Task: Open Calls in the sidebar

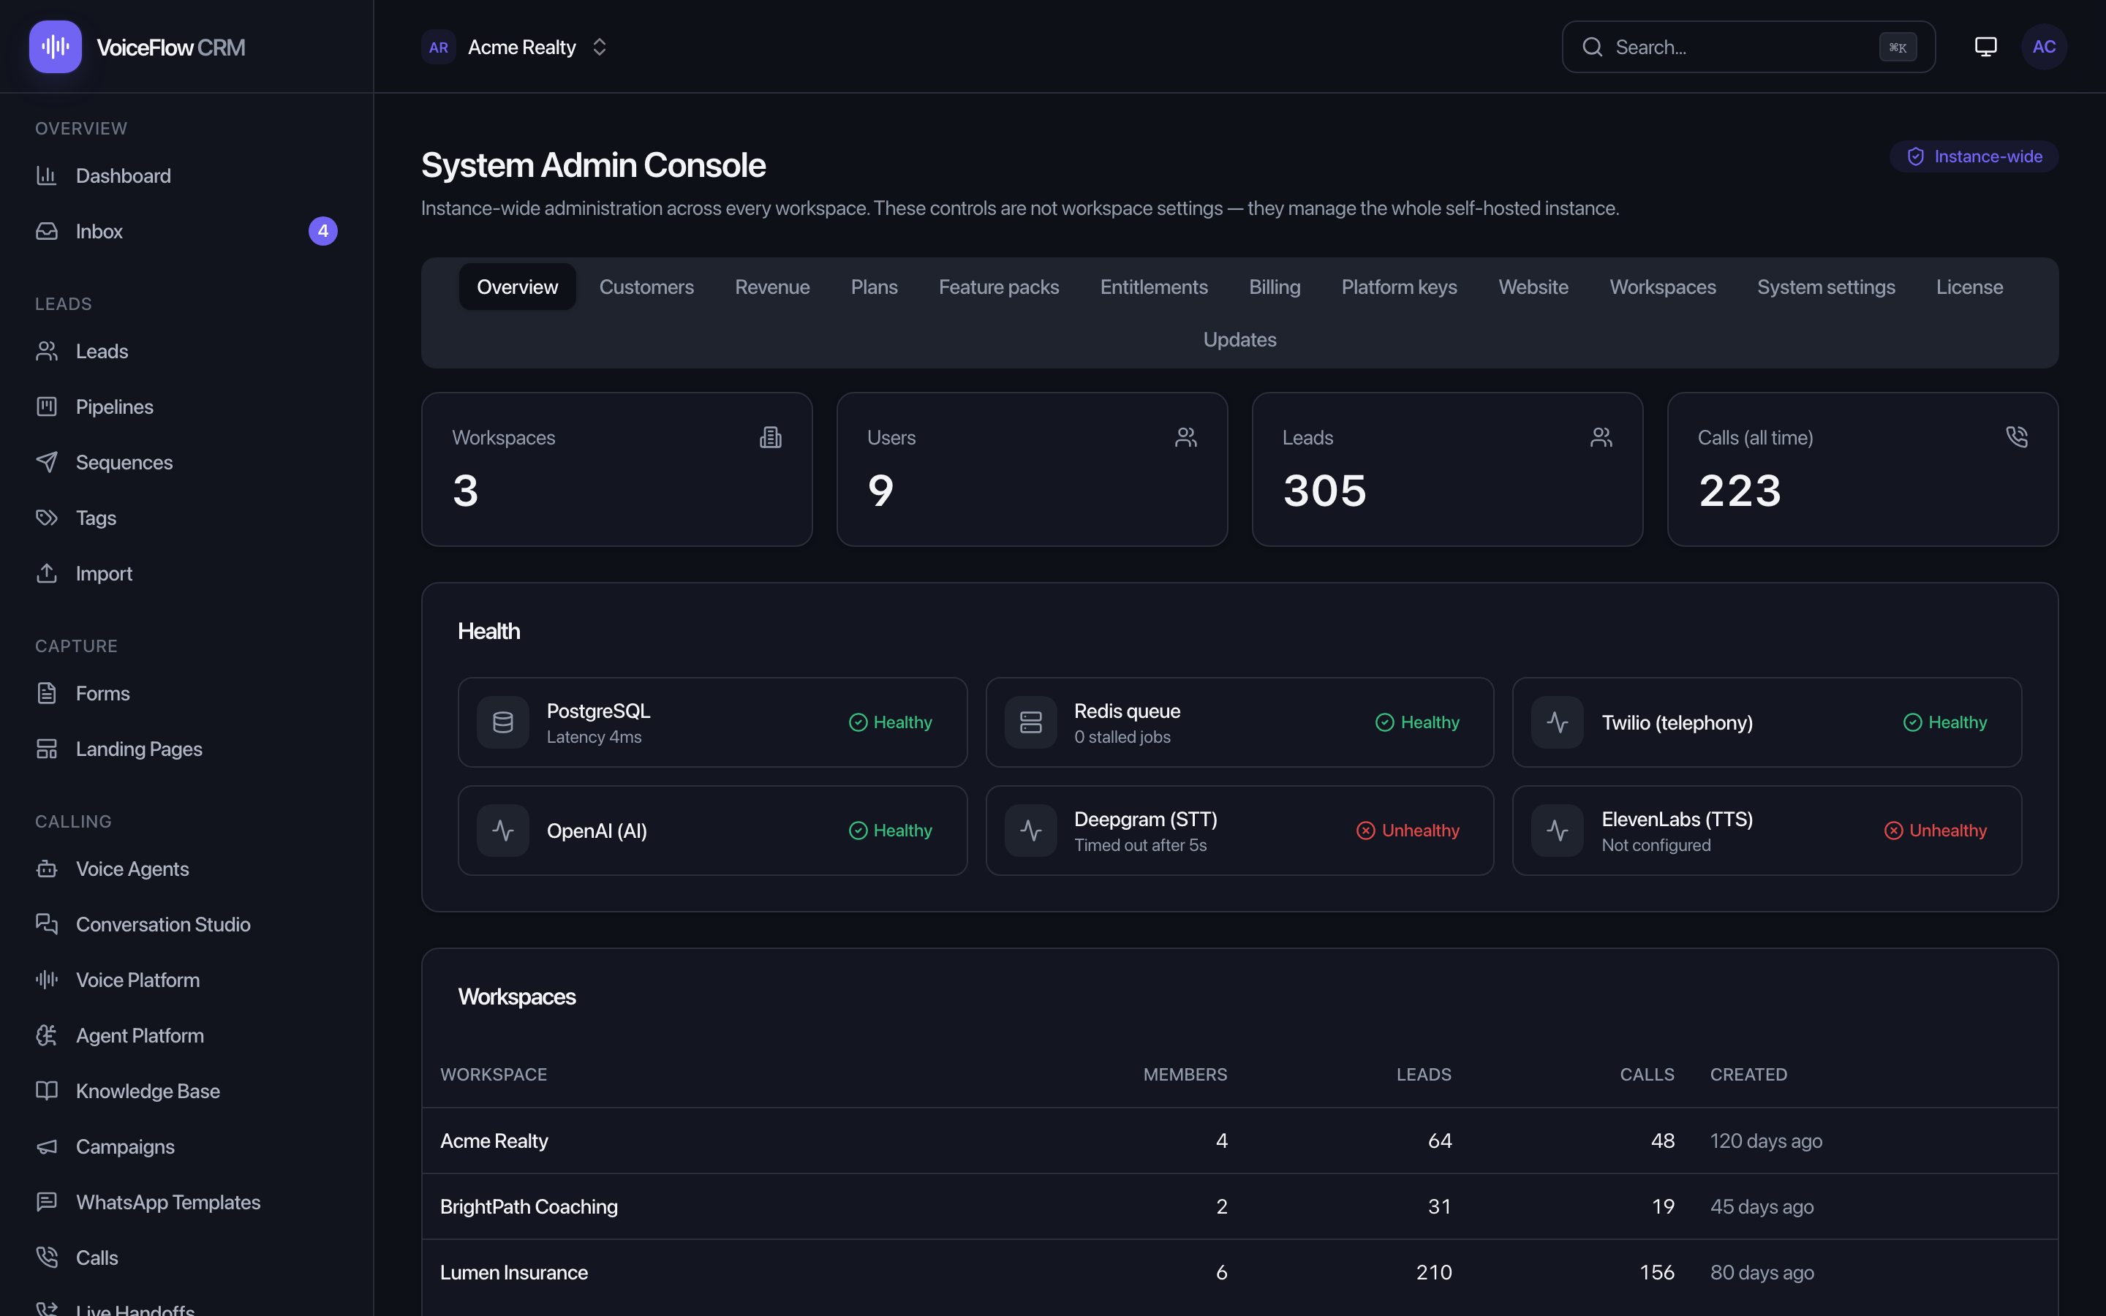Action: 186,1258
